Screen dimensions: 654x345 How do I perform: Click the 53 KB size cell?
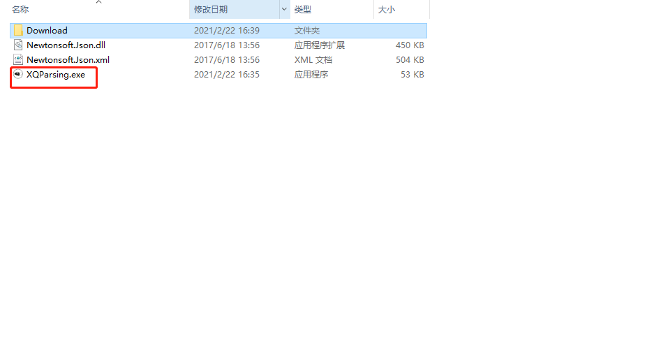coord(413,74)
